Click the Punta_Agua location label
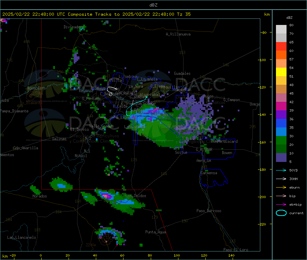This screenshot has width=307, height=260. point(156,232)
